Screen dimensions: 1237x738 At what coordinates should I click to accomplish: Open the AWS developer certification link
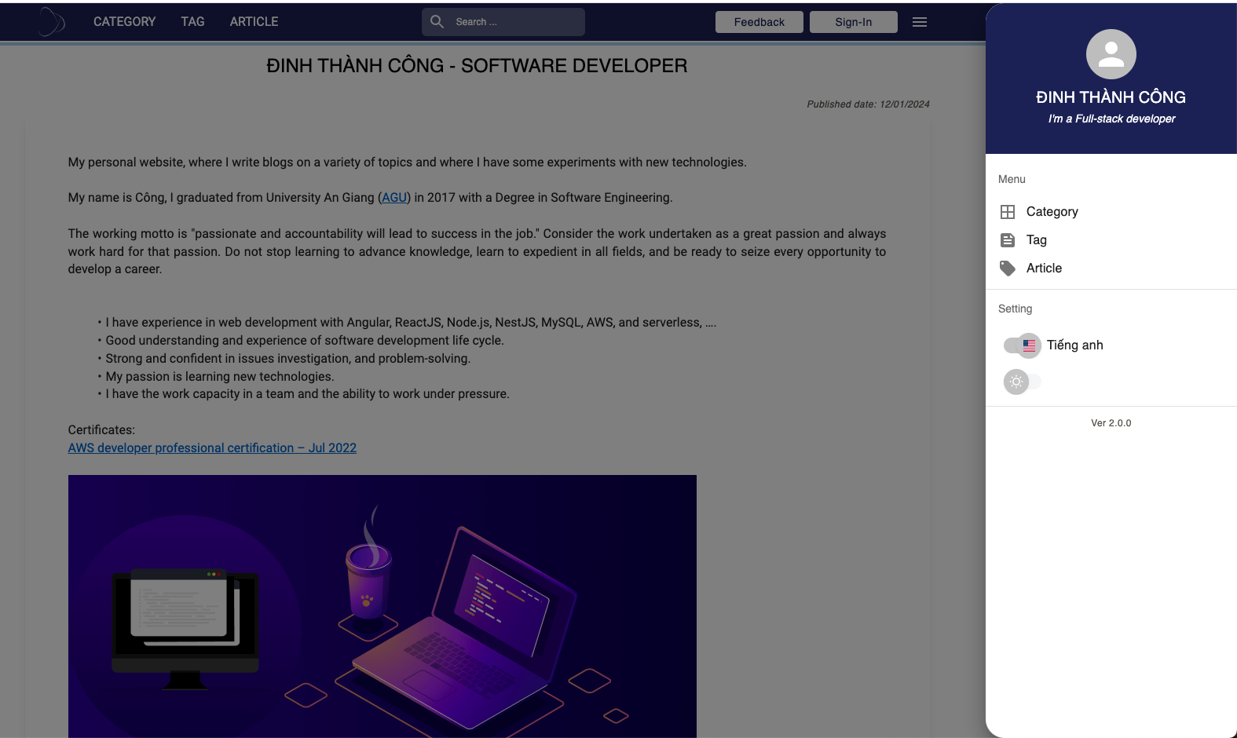point(212,448)
